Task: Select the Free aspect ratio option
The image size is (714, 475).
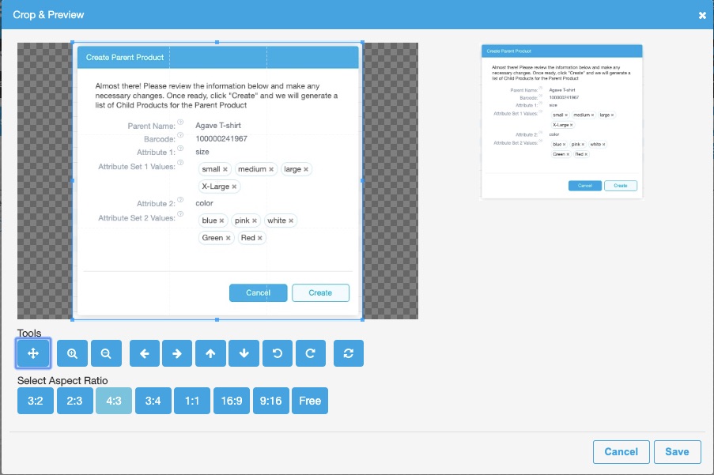Action: [310, 401]
